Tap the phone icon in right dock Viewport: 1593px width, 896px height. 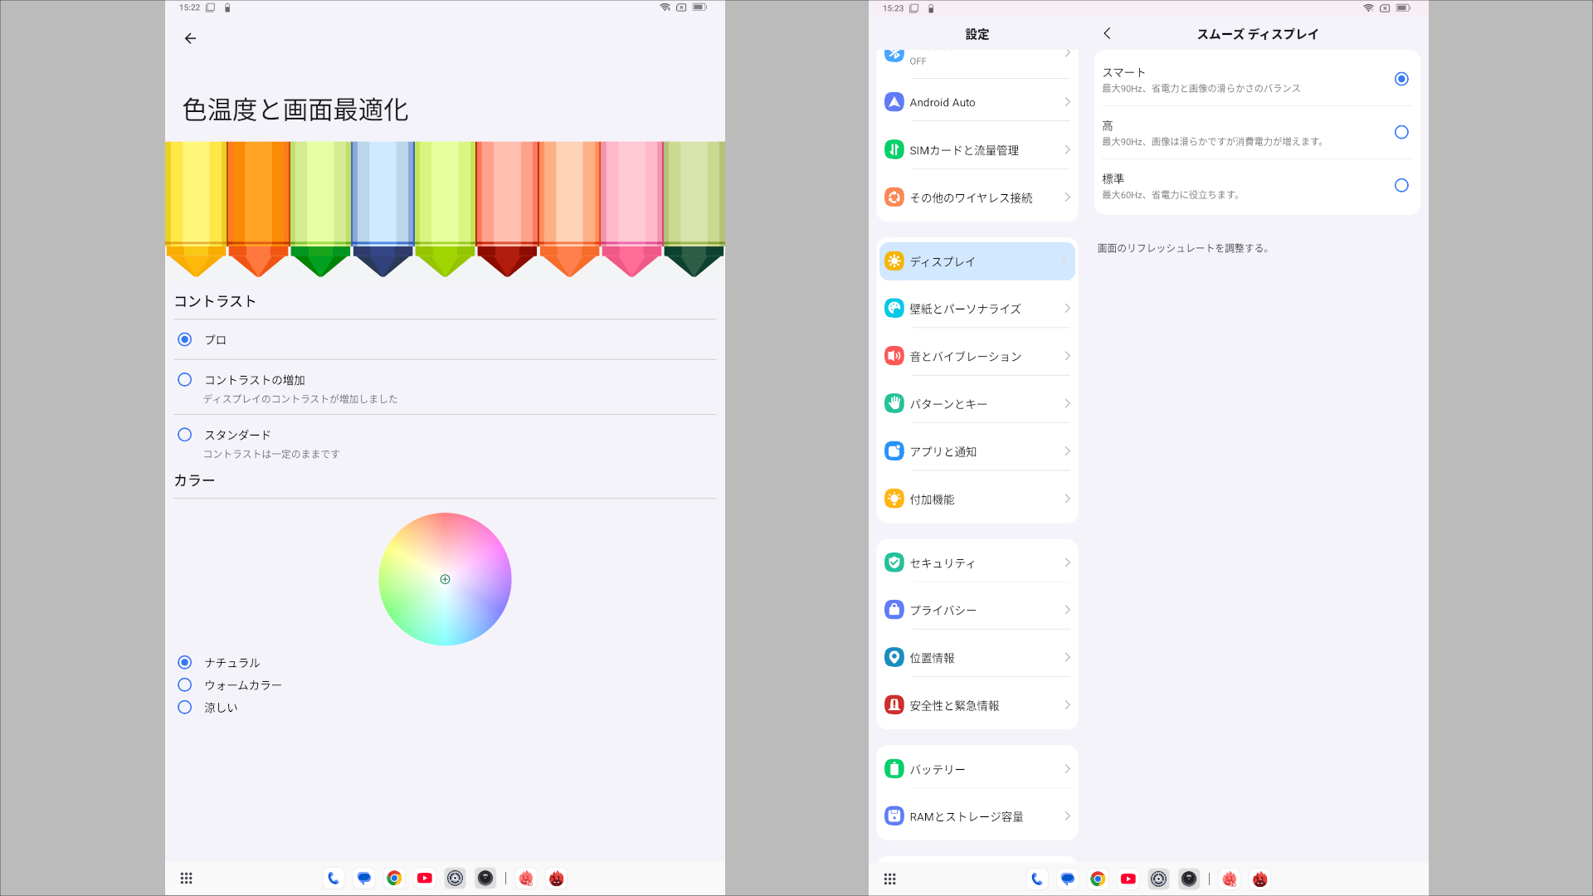point(1036,879)
